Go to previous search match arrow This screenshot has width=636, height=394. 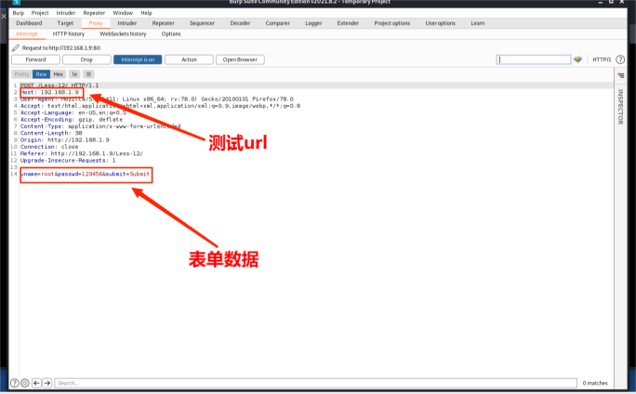coord(36,383)
